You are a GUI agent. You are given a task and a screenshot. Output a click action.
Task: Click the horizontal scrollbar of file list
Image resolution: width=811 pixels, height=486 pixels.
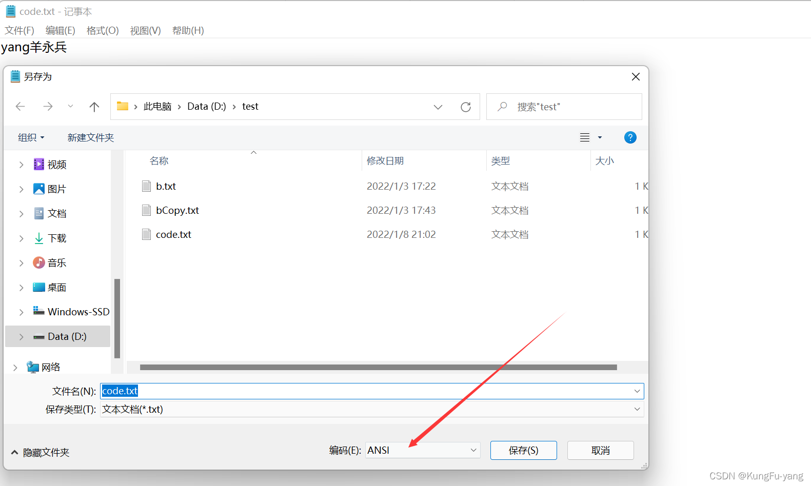point(378,367)
